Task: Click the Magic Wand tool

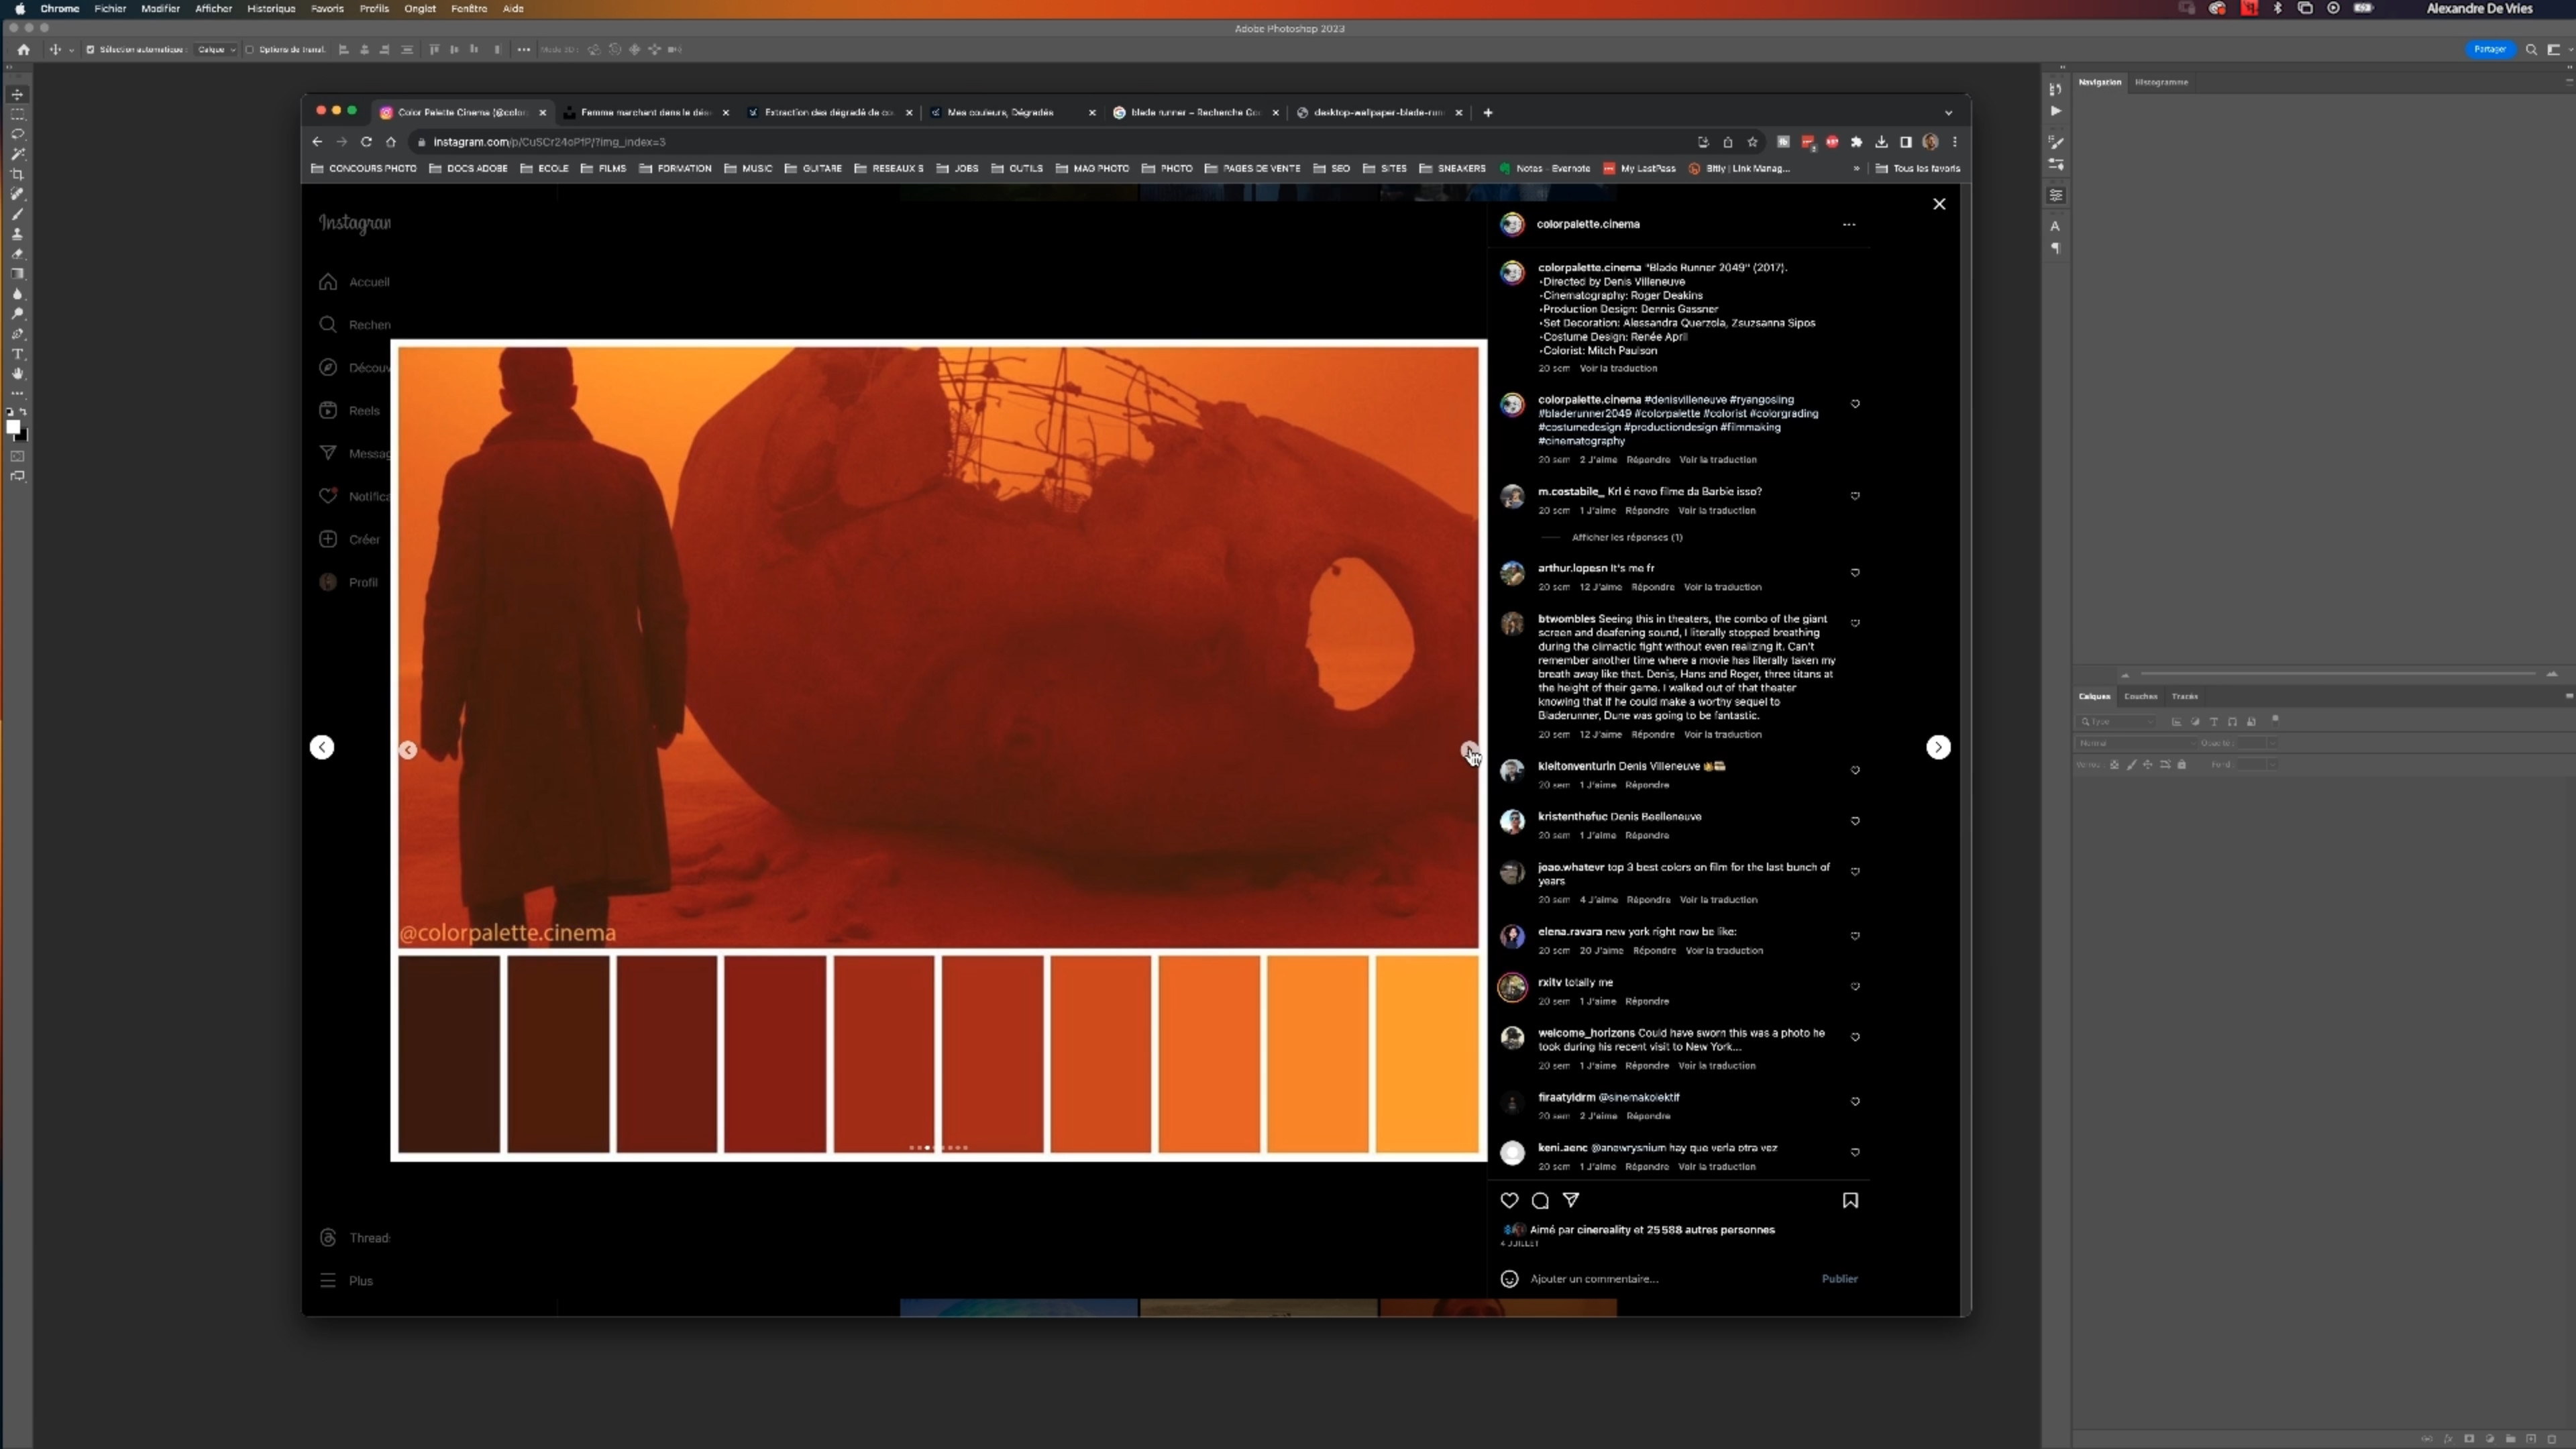Action: [x=17, y=154]
